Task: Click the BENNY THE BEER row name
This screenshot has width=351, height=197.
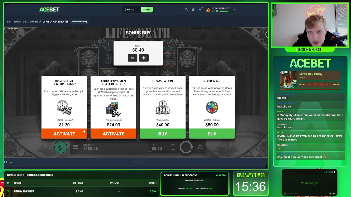Action: [x=24, y=192]
